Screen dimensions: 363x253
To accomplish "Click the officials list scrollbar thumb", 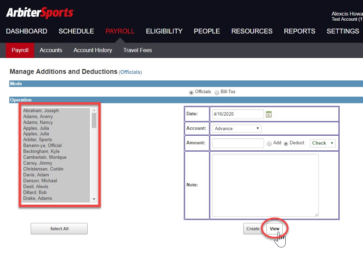I will pyautogui.click(x=94, y=120).
